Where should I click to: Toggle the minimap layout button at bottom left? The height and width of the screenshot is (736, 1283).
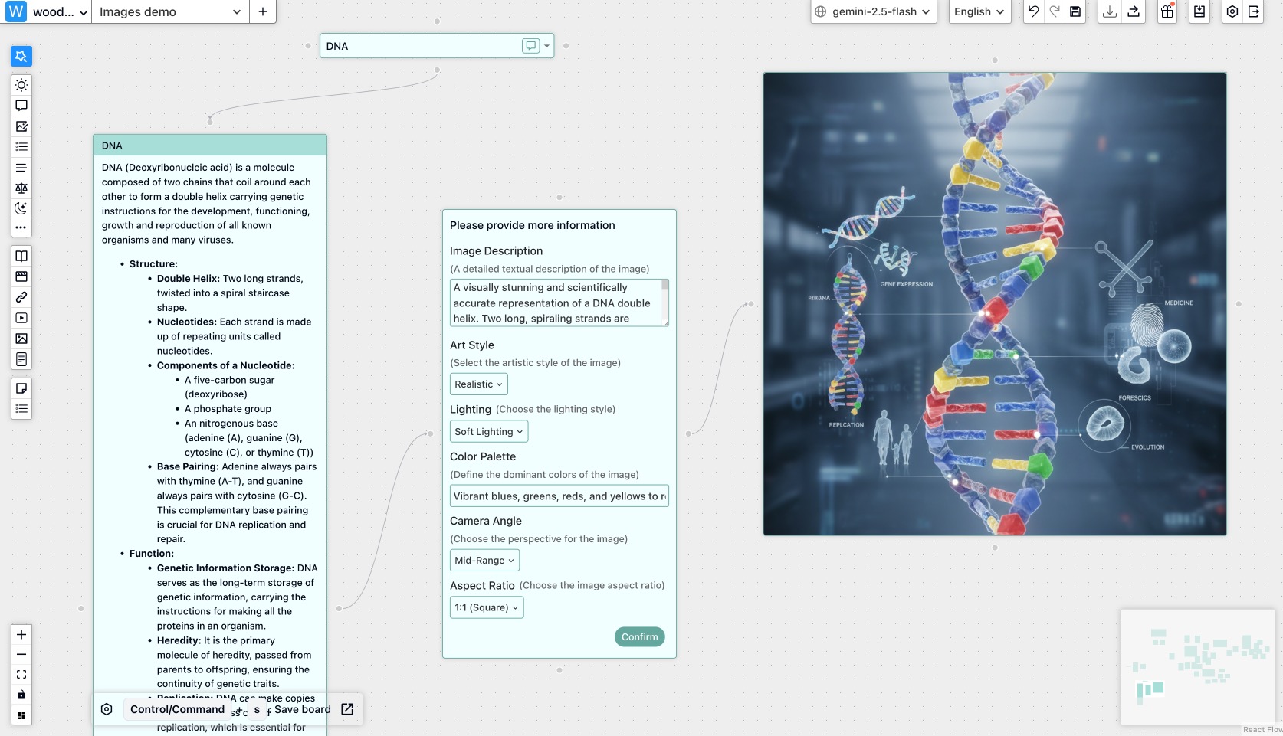point(21,715)
